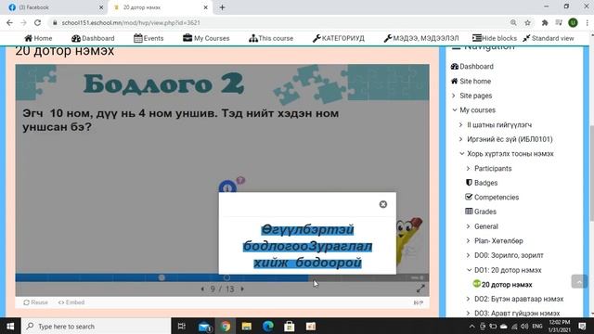The width and height of the screenshot is (594, 334).
Task: Go back in browser history
Action: [9, 22]
